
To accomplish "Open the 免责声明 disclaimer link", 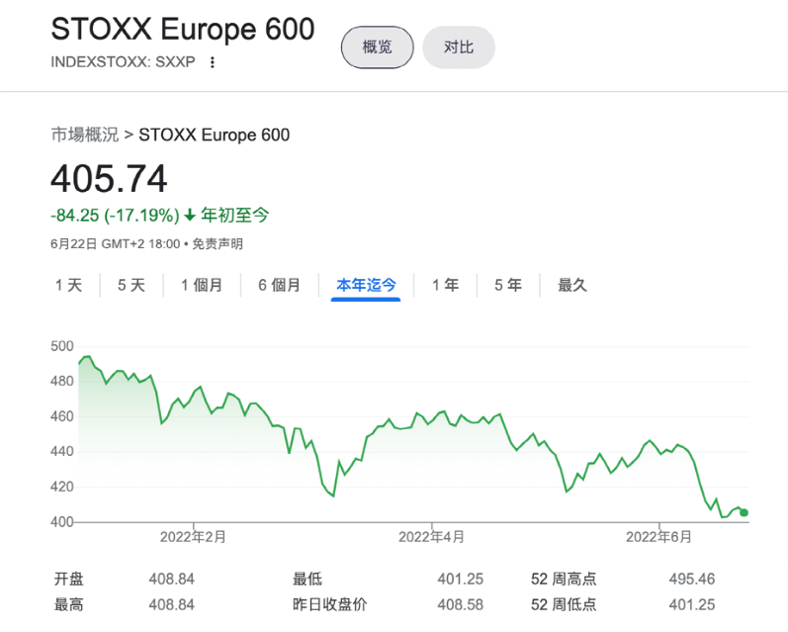I will click(x=218, y=243).
